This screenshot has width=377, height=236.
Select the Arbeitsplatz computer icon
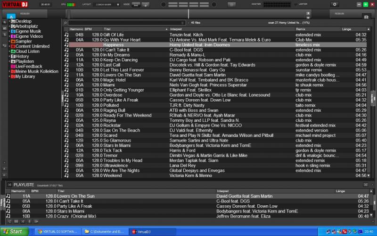tap(13, 26)
